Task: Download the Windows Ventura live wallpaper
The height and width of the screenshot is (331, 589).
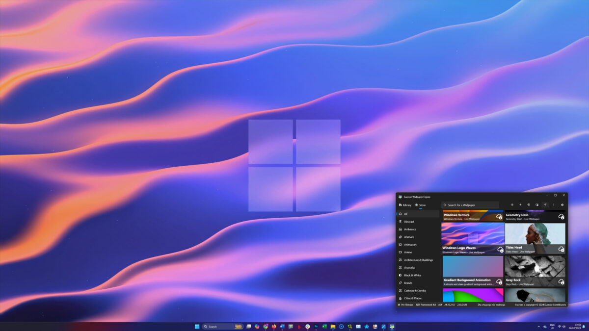Action: pos(499,217)
